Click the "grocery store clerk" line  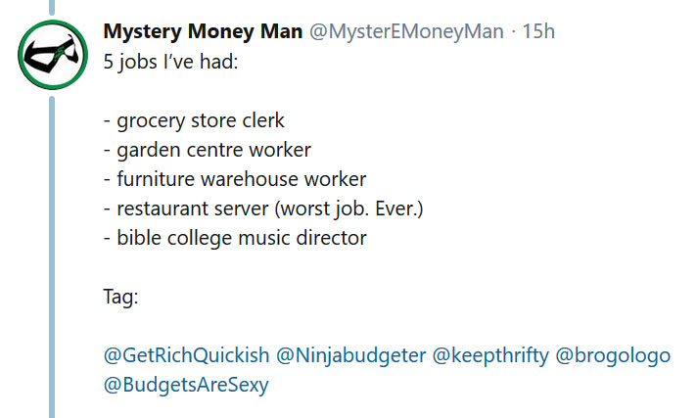[x=201, y=120]
